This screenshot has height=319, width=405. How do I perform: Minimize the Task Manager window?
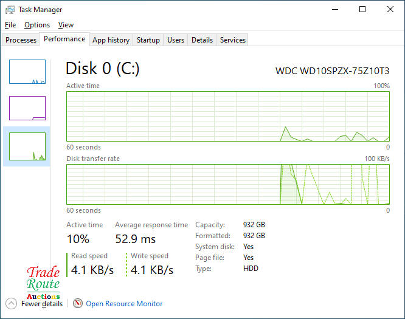point(335,10)
